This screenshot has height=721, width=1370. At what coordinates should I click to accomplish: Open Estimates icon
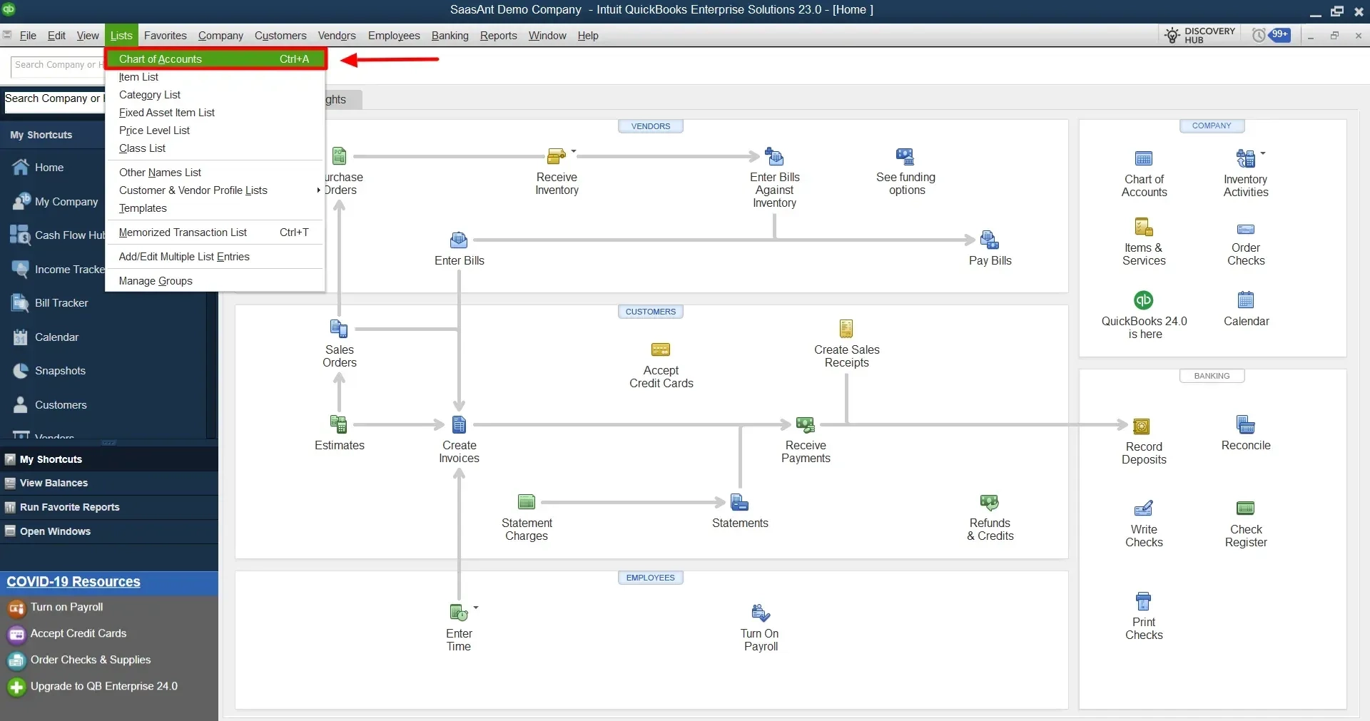pos(339,424)
